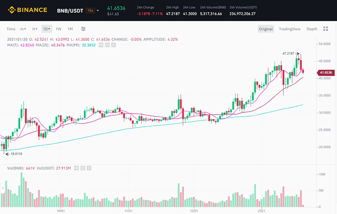Click the 41.6536 current price marker

(325, 72)
